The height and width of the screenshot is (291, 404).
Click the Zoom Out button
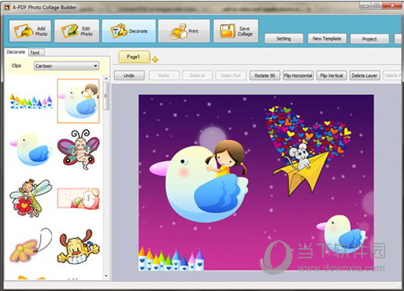coord(231,75)
